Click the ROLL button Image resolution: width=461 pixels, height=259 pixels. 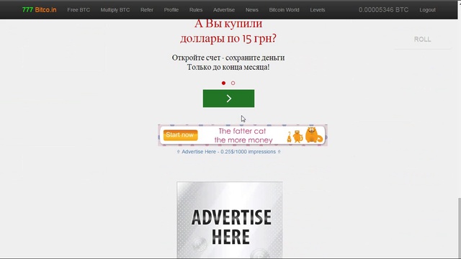coord(423,40)
